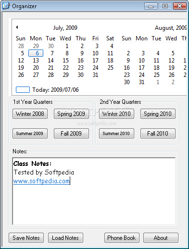This screenshot has width=189, height=249.
Task: Select July 20 in the calendar
Action: (36, 68)
